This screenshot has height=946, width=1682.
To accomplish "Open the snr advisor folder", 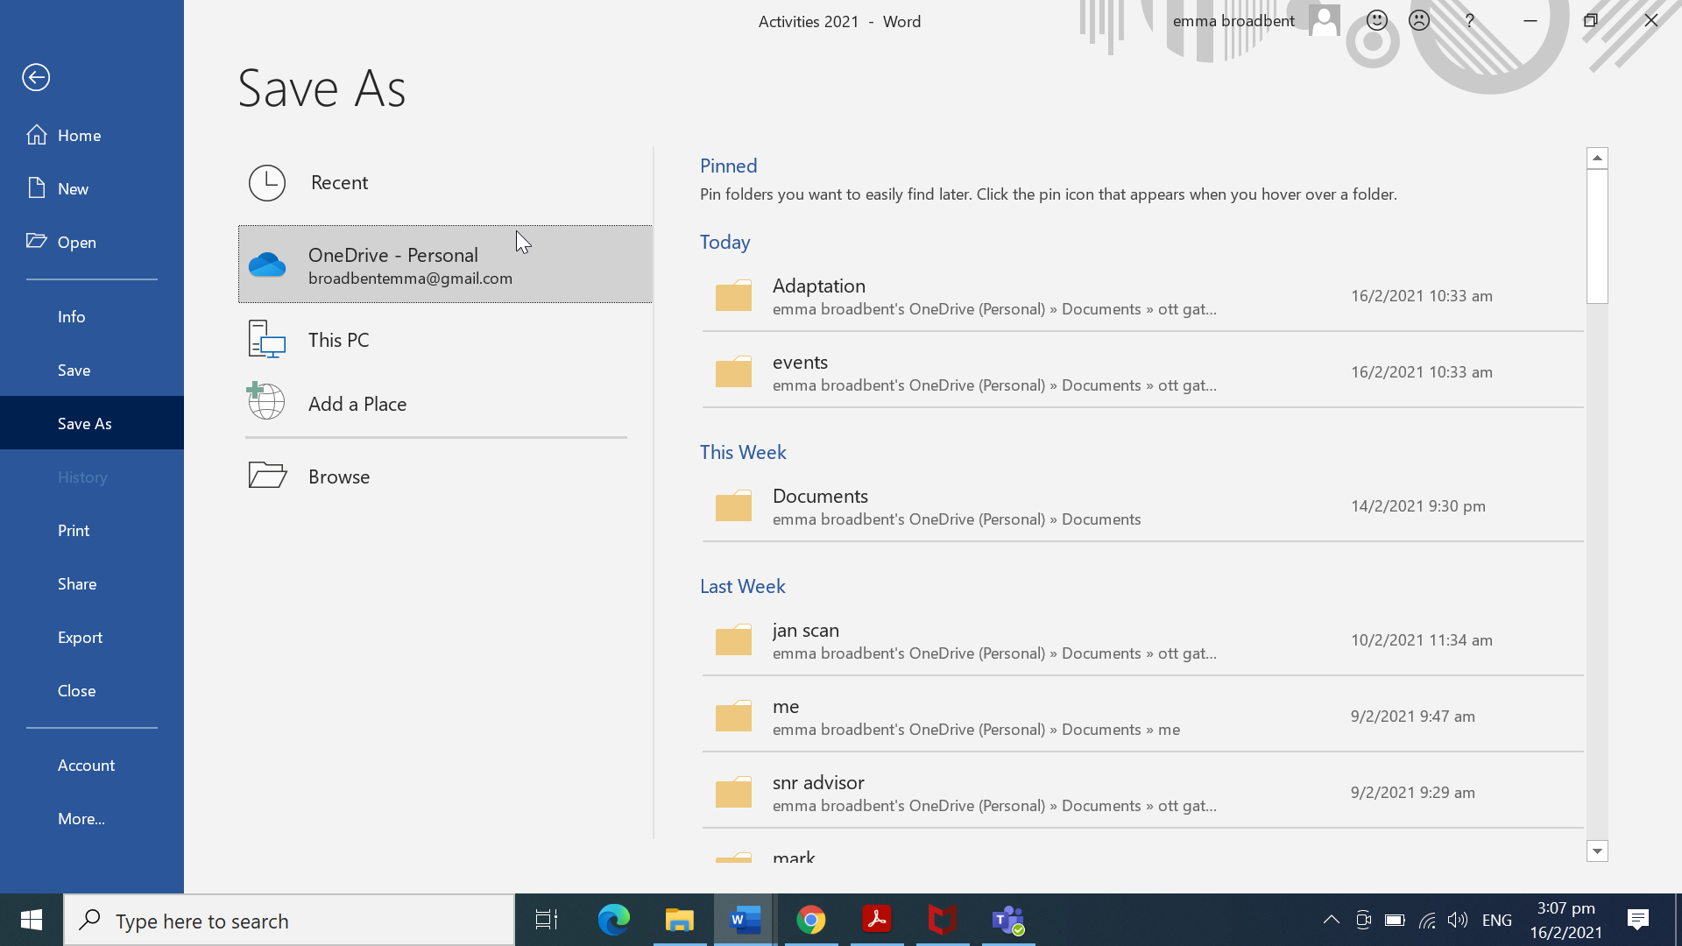I will [x=1142, y=793].
